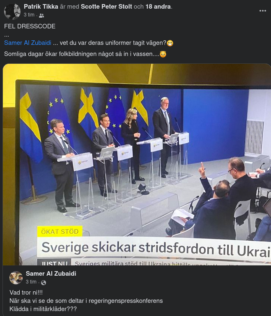271x316 pixels.
Task: Open the three-dot post options menu
Action: [262, 11]
